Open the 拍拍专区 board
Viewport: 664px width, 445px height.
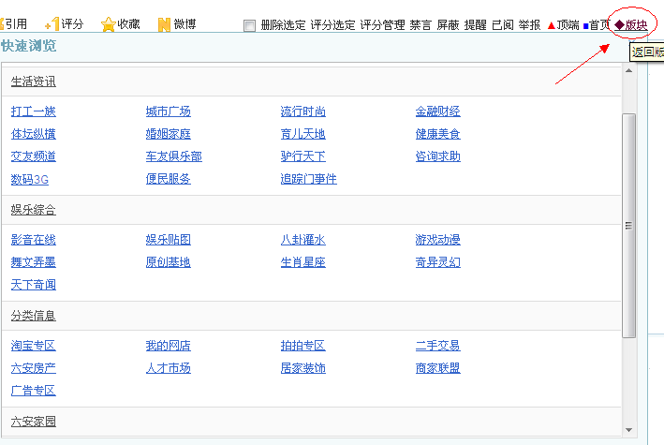tap(302, 346)
